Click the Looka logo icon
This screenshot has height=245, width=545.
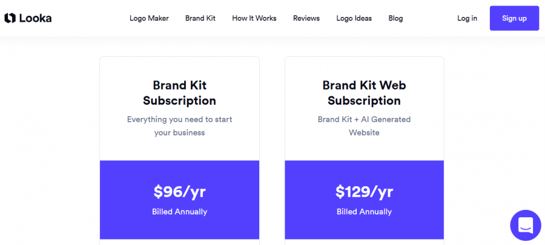click(10, 18)
